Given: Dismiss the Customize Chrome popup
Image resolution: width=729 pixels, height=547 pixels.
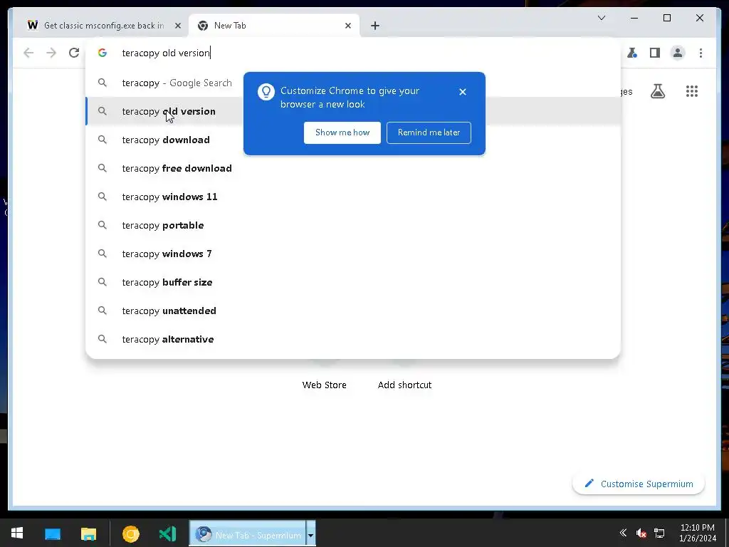Looking at the screenshot, I should click(x=463, y=92).
